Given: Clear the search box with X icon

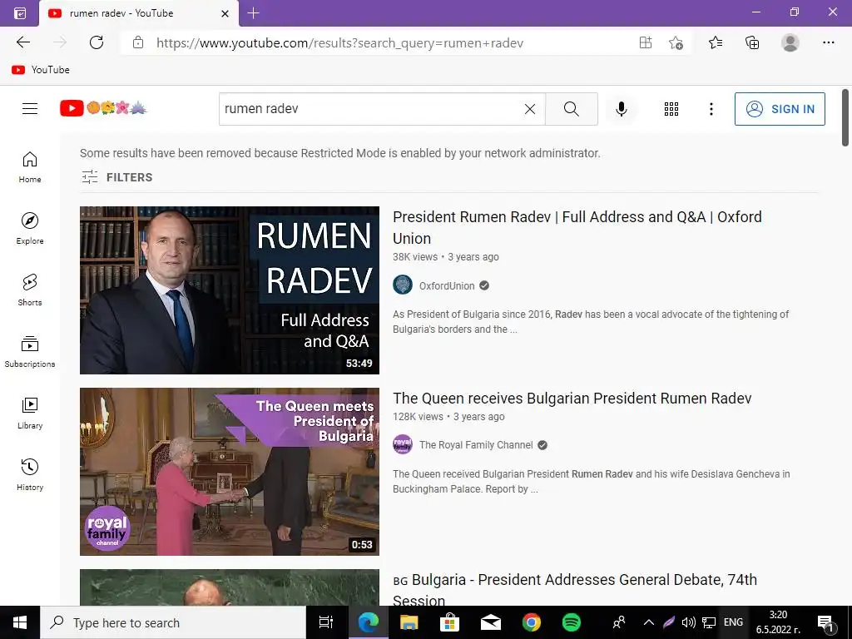Looking at the screenshot, I should 530,109.
